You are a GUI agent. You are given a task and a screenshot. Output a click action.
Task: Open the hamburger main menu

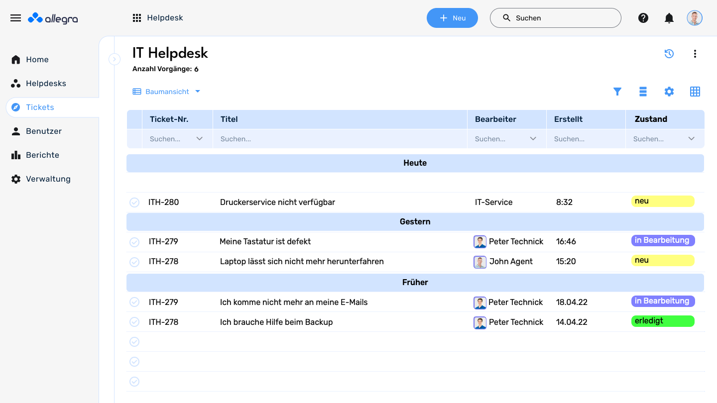16,18
